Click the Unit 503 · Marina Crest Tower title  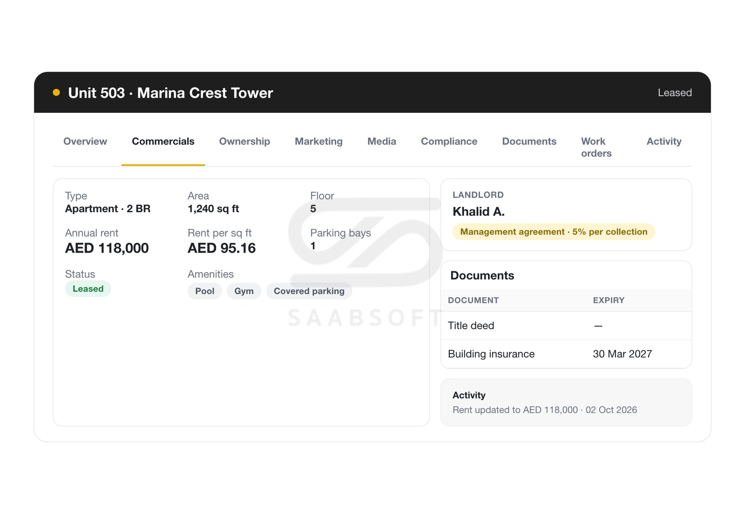click(170, 93)
